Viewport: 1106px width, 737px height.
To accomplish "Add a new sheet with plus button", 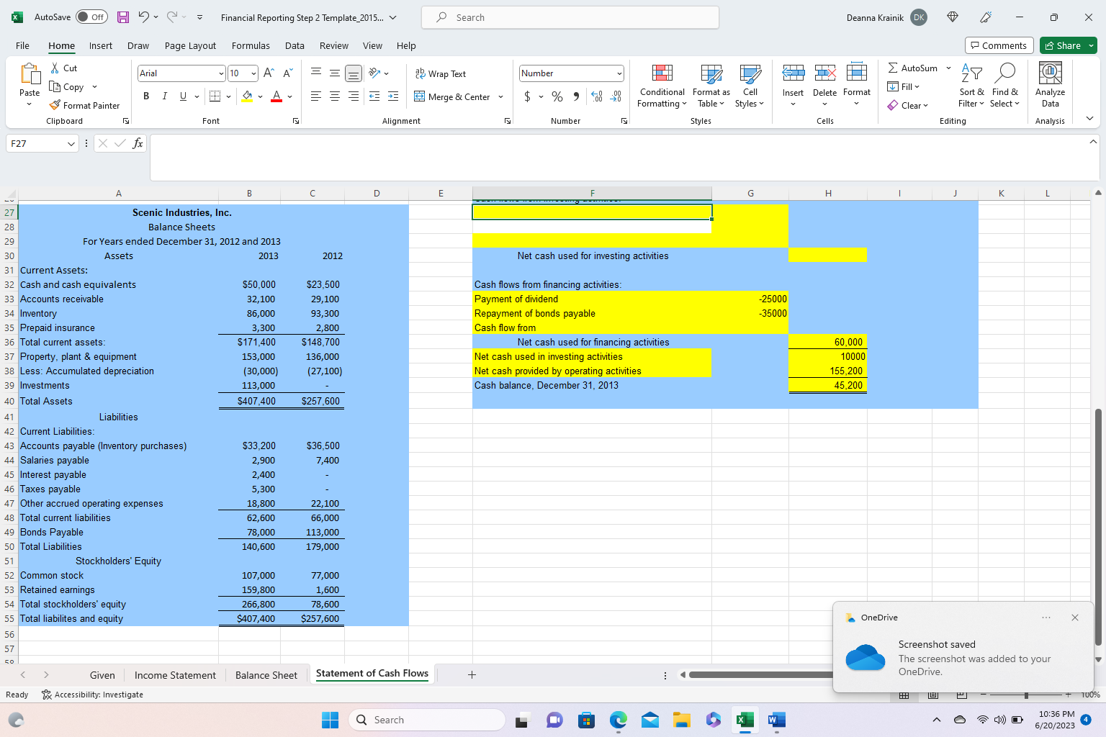I will tap(472, 674).
